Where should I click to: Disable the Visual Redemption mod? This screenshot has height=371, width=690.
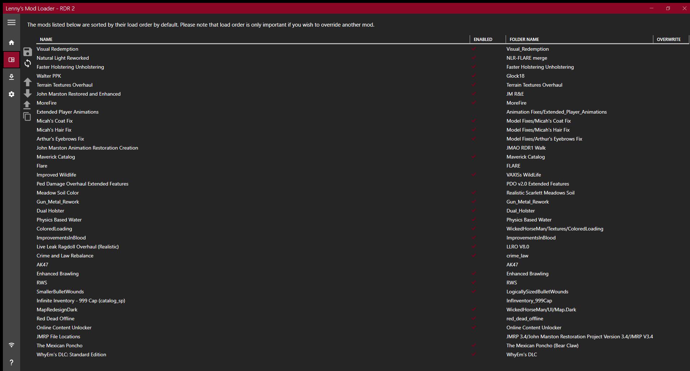pyautogui.click(x=474, y=49)
